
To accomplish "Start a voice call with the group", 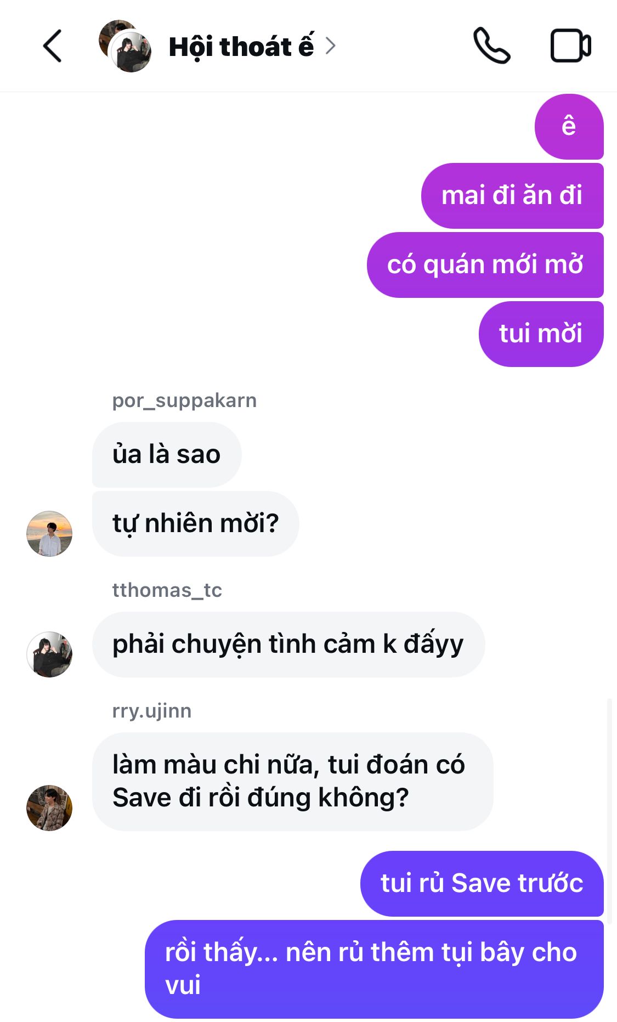I will click(x=491, y=46).
